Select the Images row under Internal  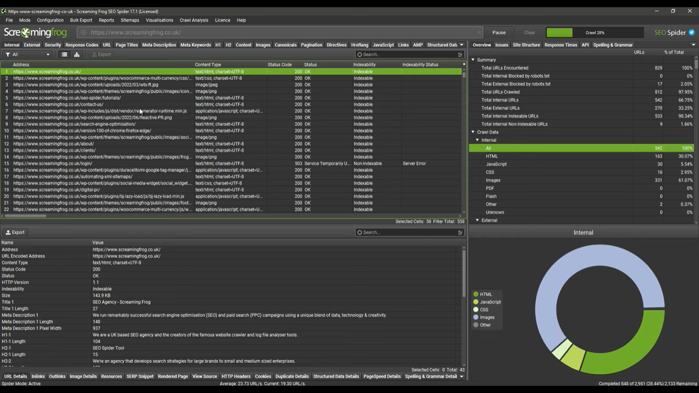pyautogui.click(x=581, y=180)
